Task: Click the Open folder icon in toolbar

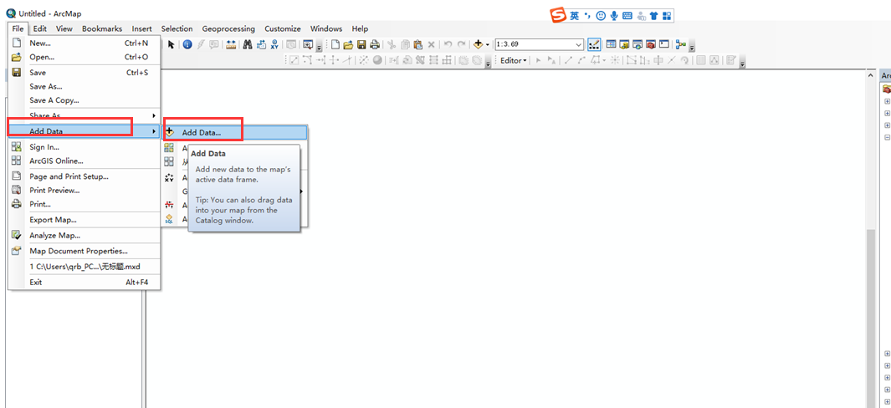Action: pyautogui.click(x=348, y=44)
